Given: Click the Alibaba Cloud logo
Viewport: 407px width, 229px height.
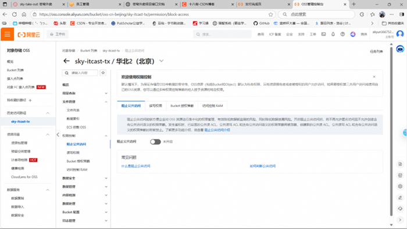Looking at the screenshot, I should click(x=29, y=34).
